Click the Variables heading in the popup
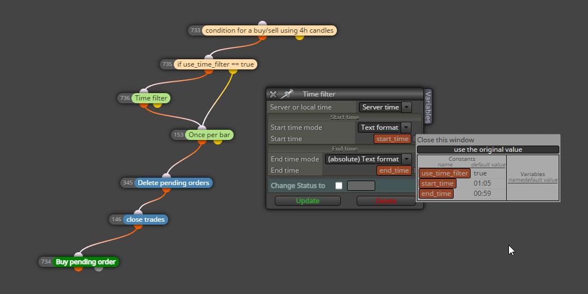Viewport: 588px width, 294px height. [533, 174]
